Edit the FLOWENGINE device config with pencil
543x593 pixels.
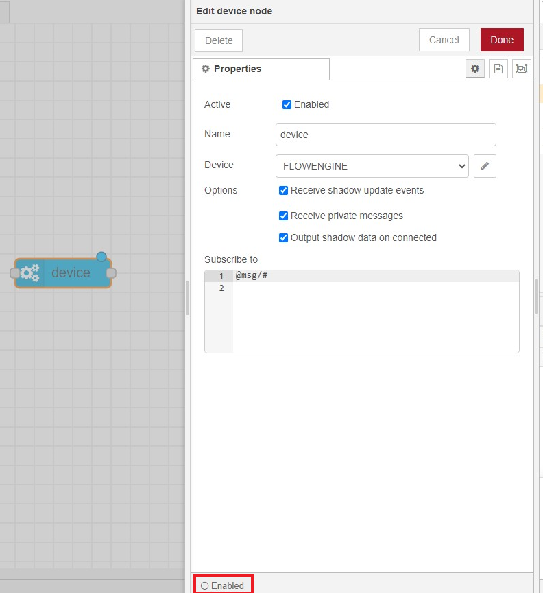485,166
